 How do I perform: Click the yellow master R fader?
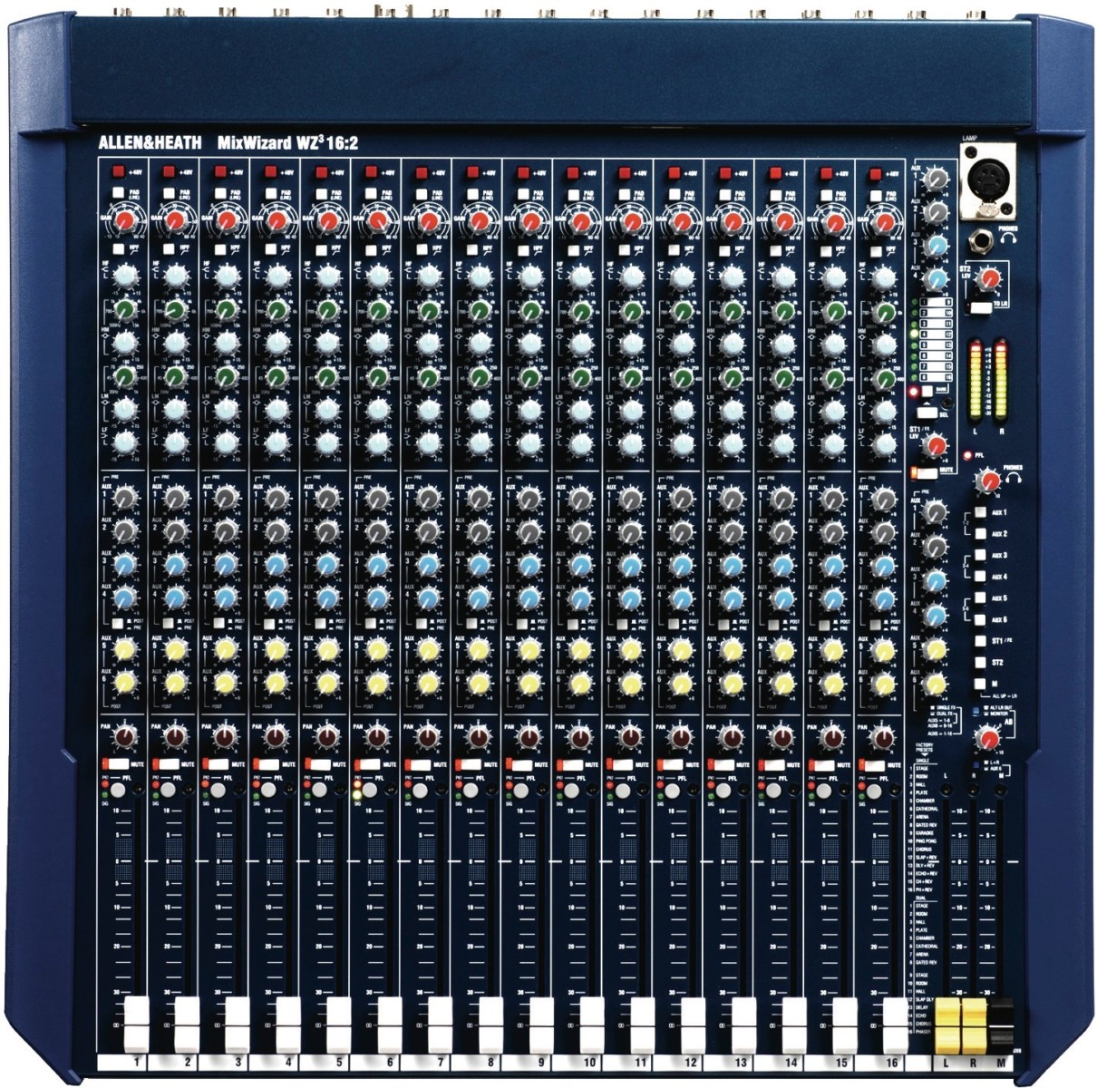click(973, 1025)
